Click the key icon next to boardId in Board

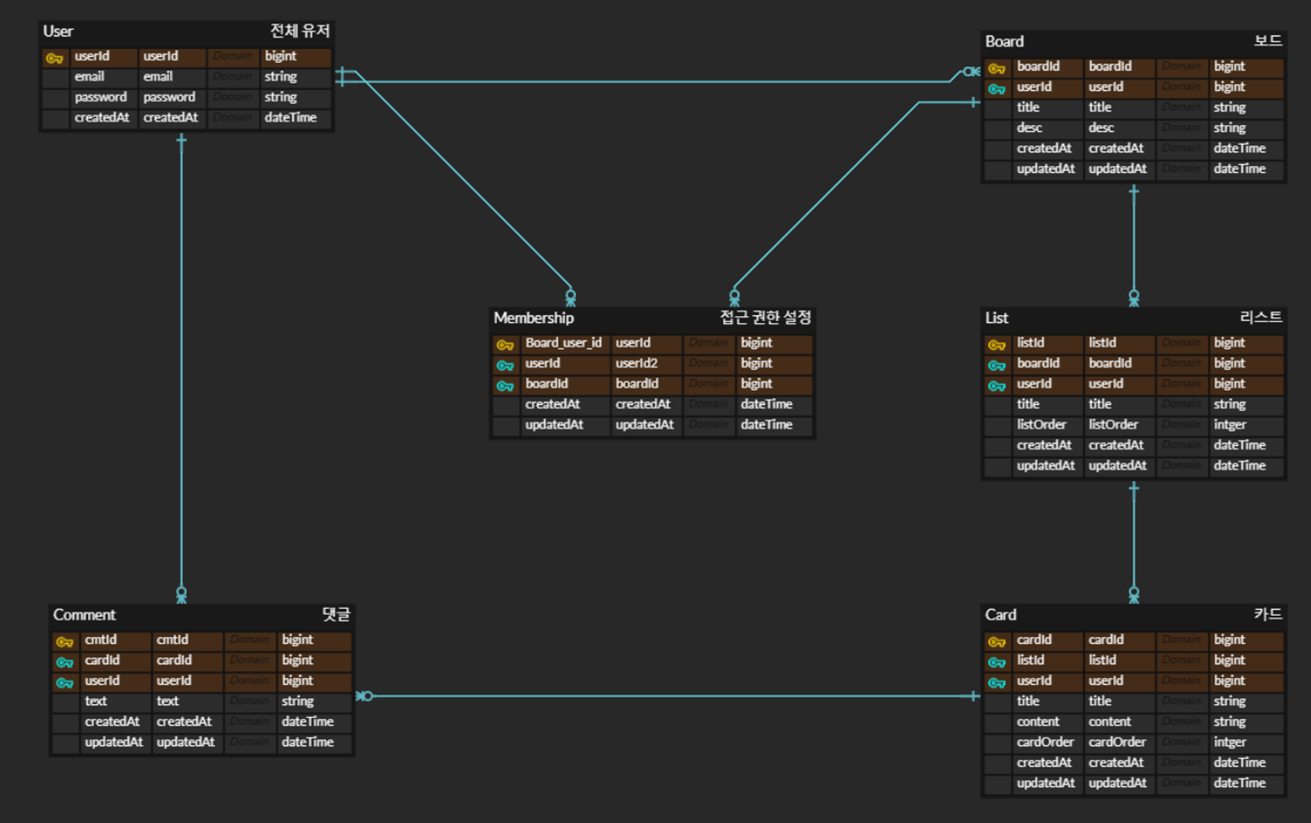coord(997,67)
